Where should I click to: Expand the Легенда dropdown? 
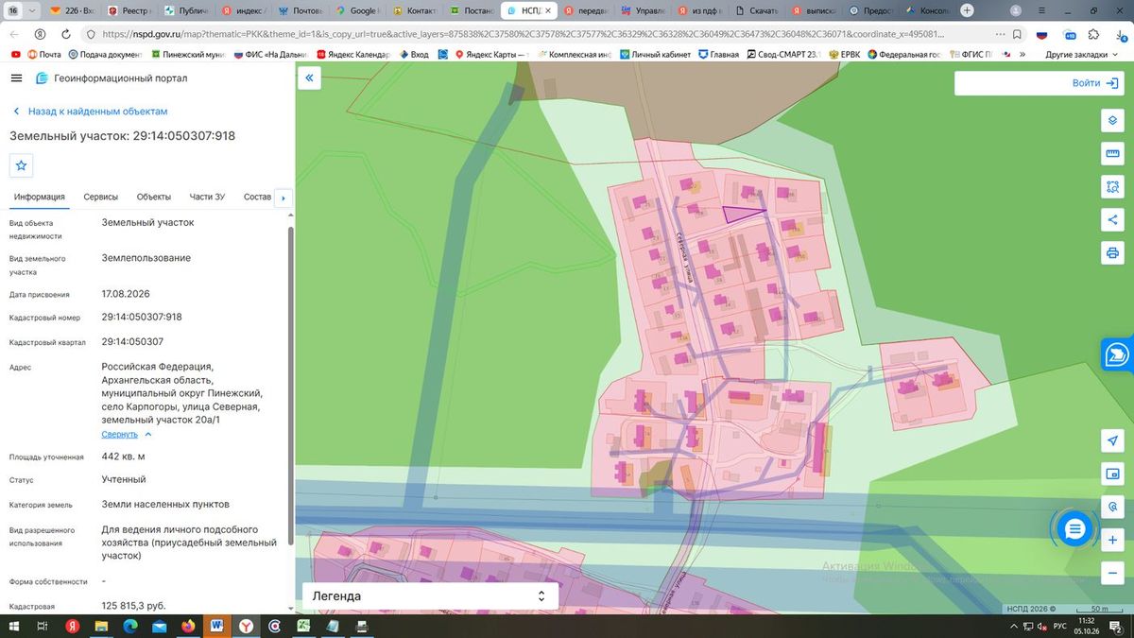coord(430,596)
